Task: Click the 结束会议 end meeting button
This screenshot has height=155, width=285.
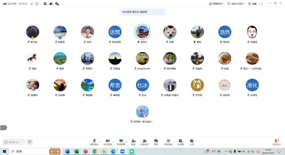Action: [x=276, y=142]
